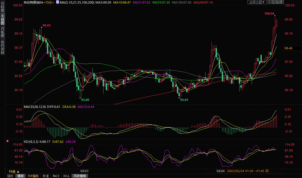Click the 98.46 current price label
The height and width of the screenshot is (178, 302).
[x=288, y=48]
